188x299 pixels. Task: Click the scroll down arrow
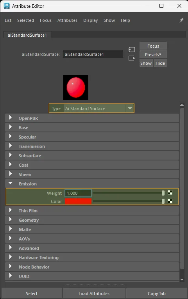coord(182,280)
